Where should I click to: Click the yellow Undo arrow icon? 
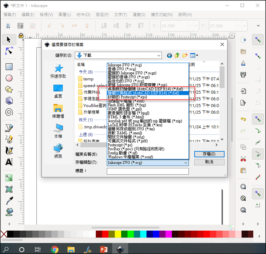[243, 119]
